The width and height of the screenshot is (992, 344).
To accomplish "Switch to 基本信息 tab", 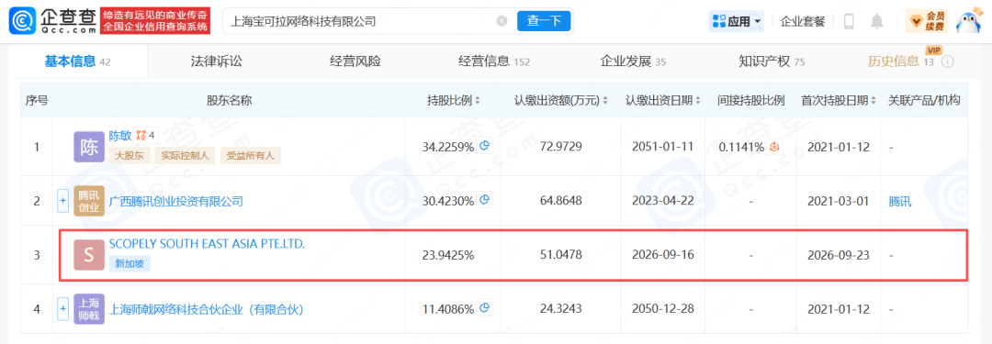I will point(77,61).
